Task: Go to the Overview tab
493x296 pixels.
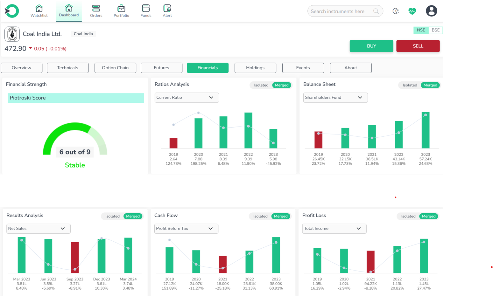Action: [x=21, y=68]
